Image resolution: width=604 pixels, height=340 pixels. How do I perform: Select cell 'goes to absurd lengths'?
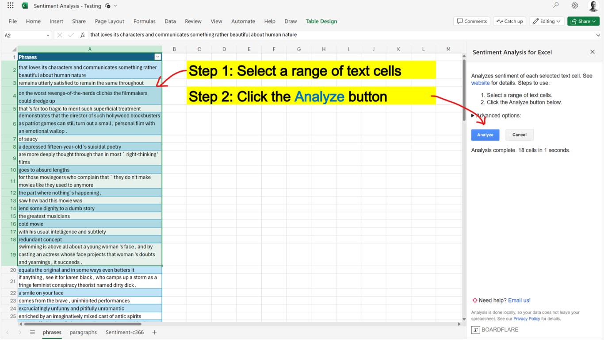coord(90,170)
